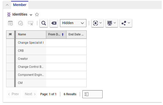Screen dimensions: 163x105
Task: Click the create new item gear icon
Action: (x=20, y=23)
